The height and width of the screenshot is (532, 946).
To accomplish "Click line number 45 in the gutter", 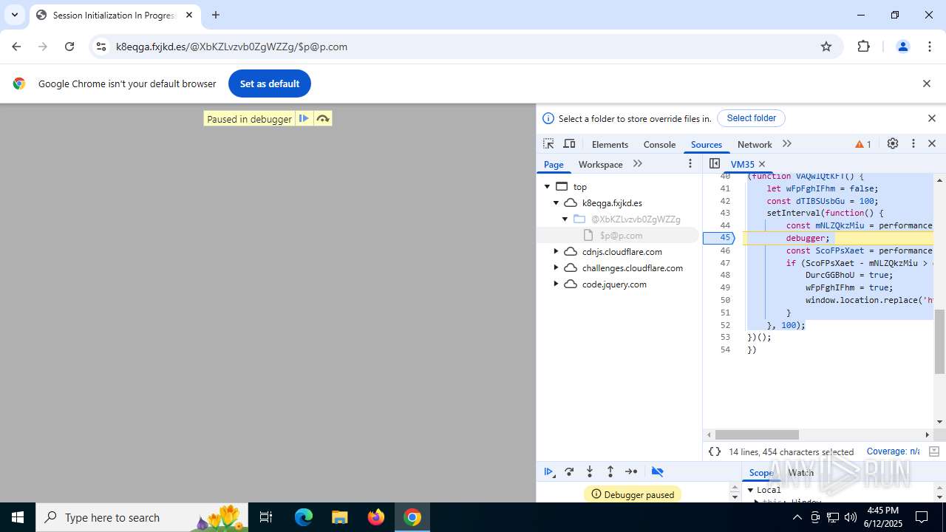I will tap(725, 238).
